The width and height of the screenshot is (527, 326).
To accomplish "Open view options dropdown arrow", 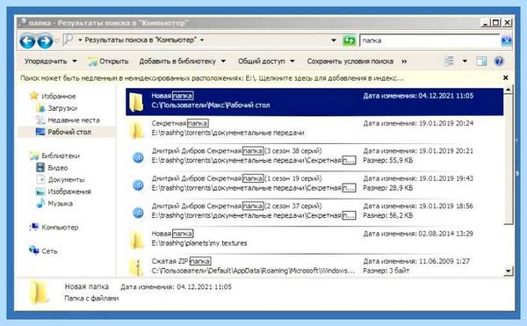I will 465,62.
